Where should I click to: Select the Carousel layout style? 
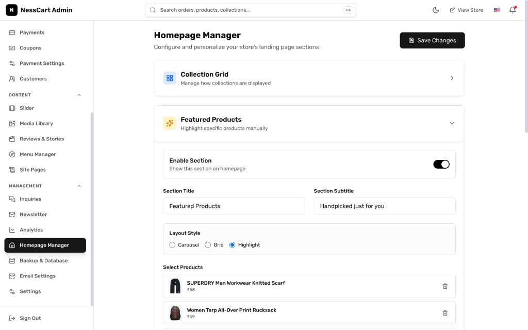click(172, 245)
